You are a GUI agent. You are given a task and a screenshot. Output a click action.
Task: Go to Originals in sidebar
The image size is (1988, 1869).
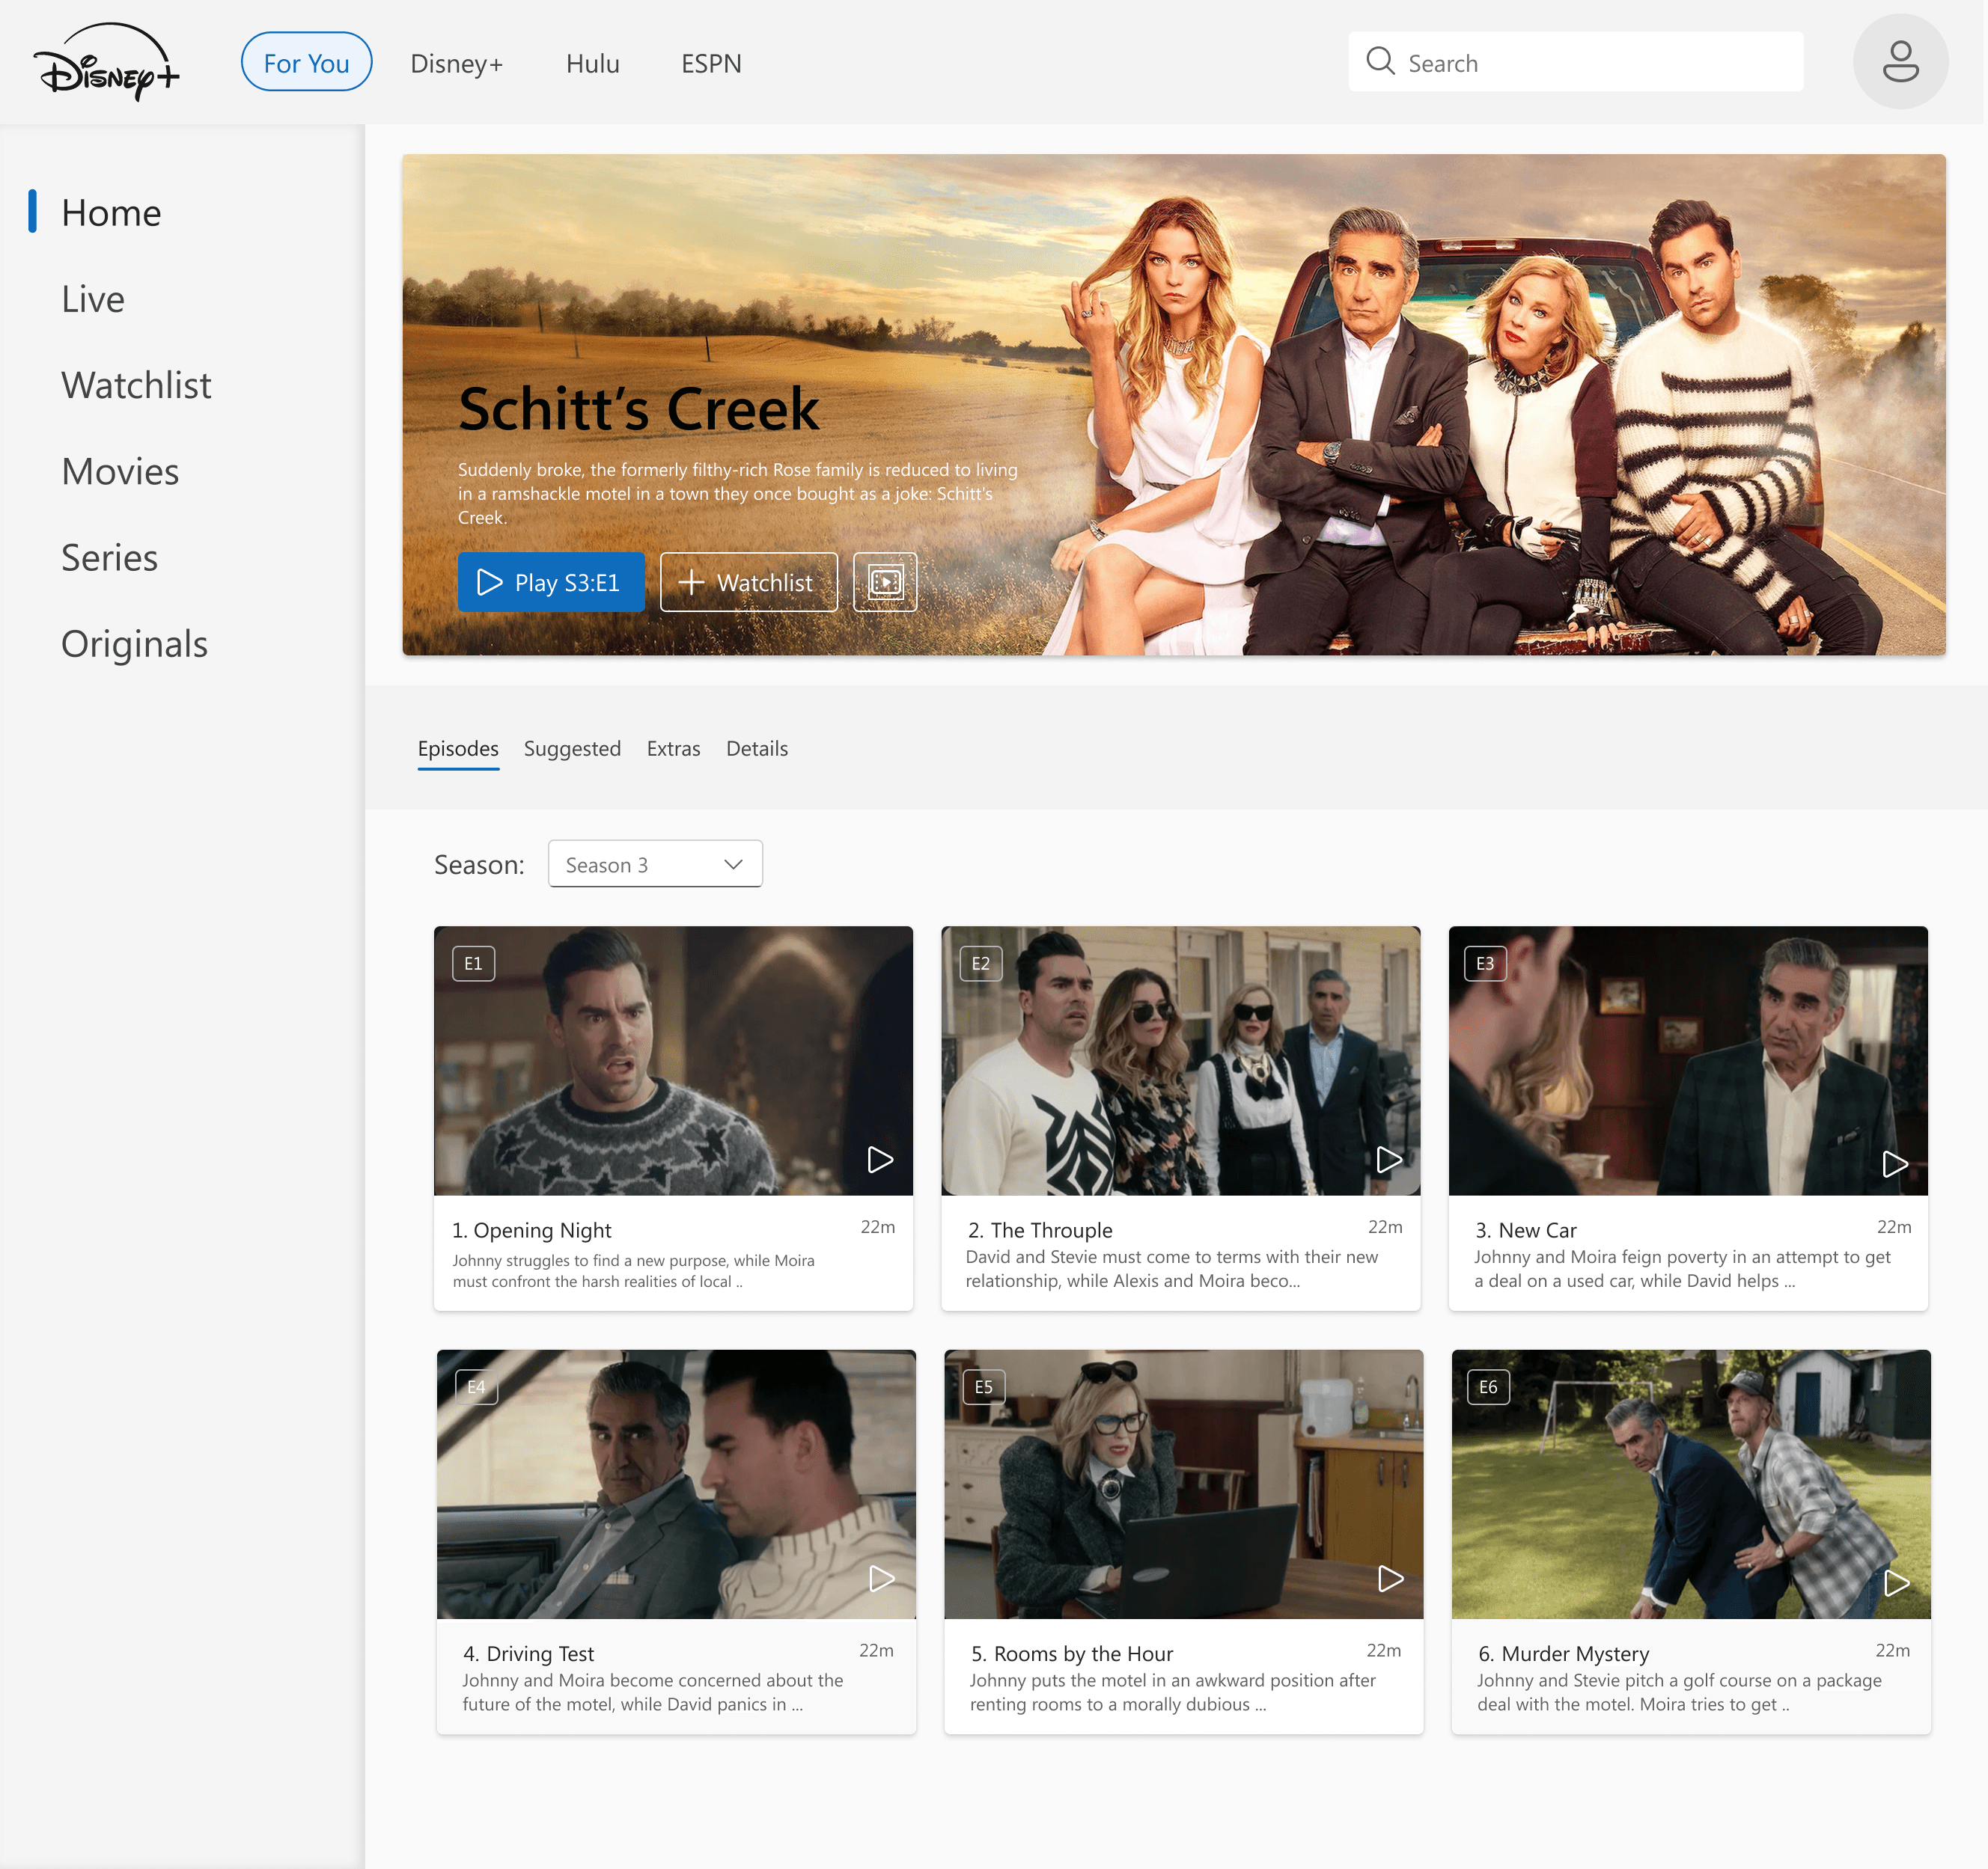click(134, 643)
